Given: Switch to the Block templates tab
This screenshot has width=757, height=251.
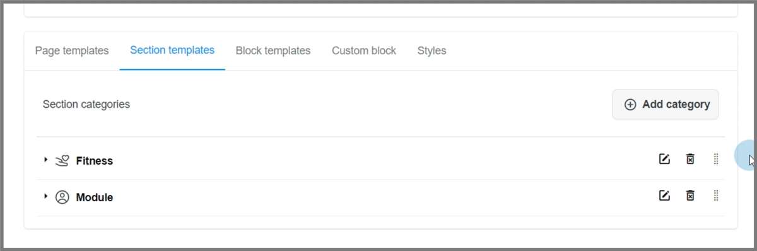Looking at the screenshot, I should click(x=273, y=50).
